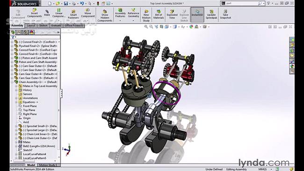Click the Move Component tool
Screen dimensions: 304x171
click(87, 13)
